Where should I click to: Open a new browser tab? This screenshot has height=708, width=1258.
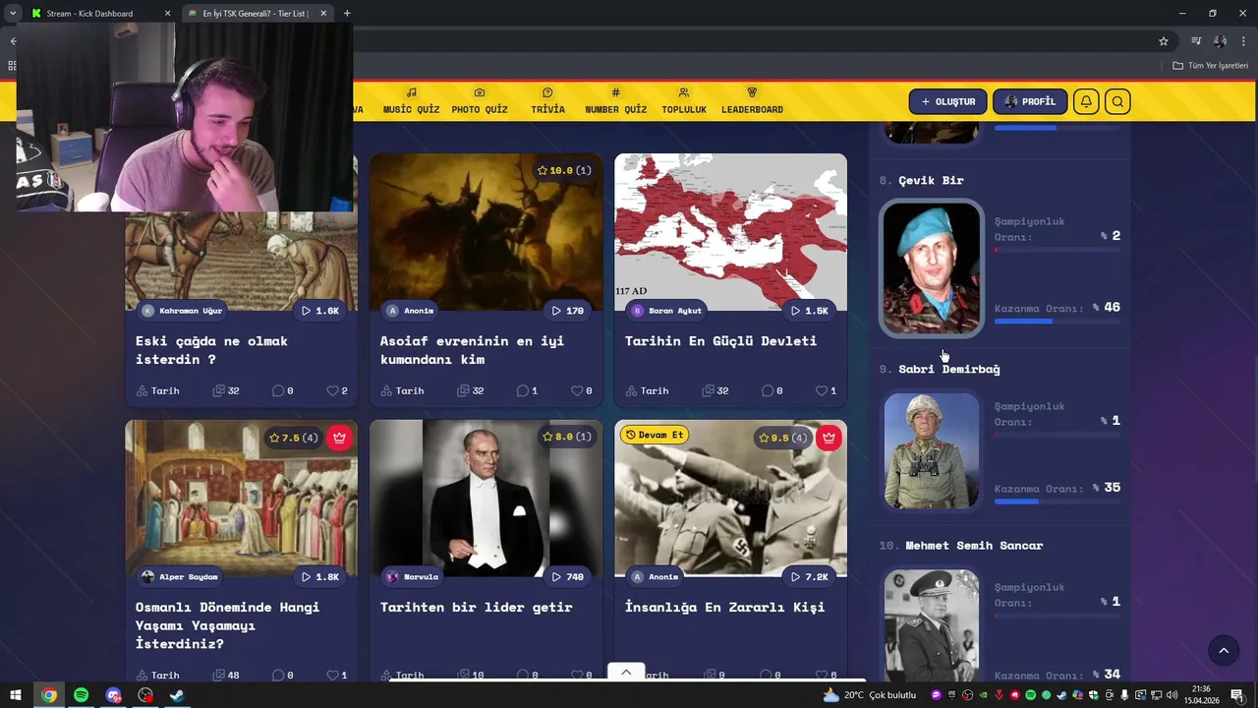[x=347, y=14]
